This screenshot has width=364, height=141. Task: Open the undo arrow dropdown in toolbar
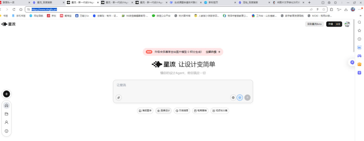pyautogui.click(x=339, y=9)
